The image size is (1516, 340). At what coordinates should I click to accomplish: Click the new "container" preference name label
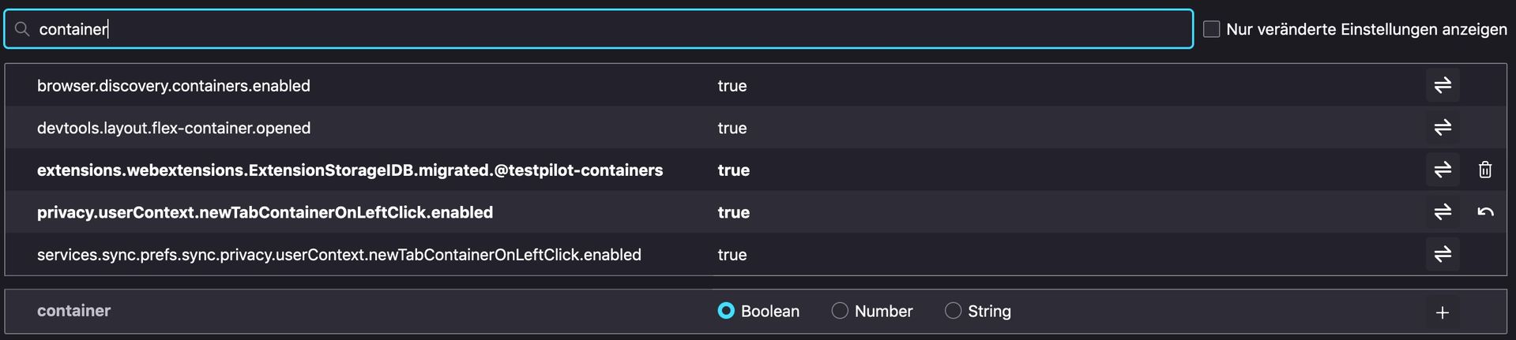(73, 311)
